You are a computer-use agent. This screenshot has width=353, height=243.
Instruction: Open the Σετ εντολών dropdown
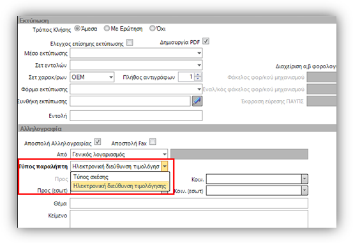click(199, 65)
